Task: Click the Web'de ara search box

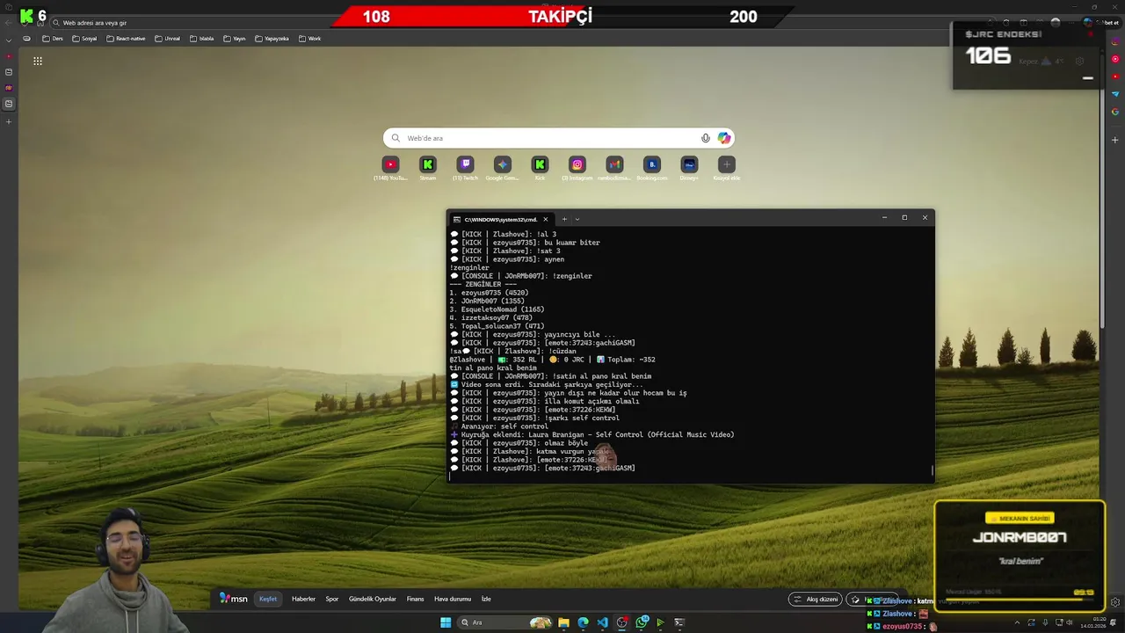Action: point(558,138)
